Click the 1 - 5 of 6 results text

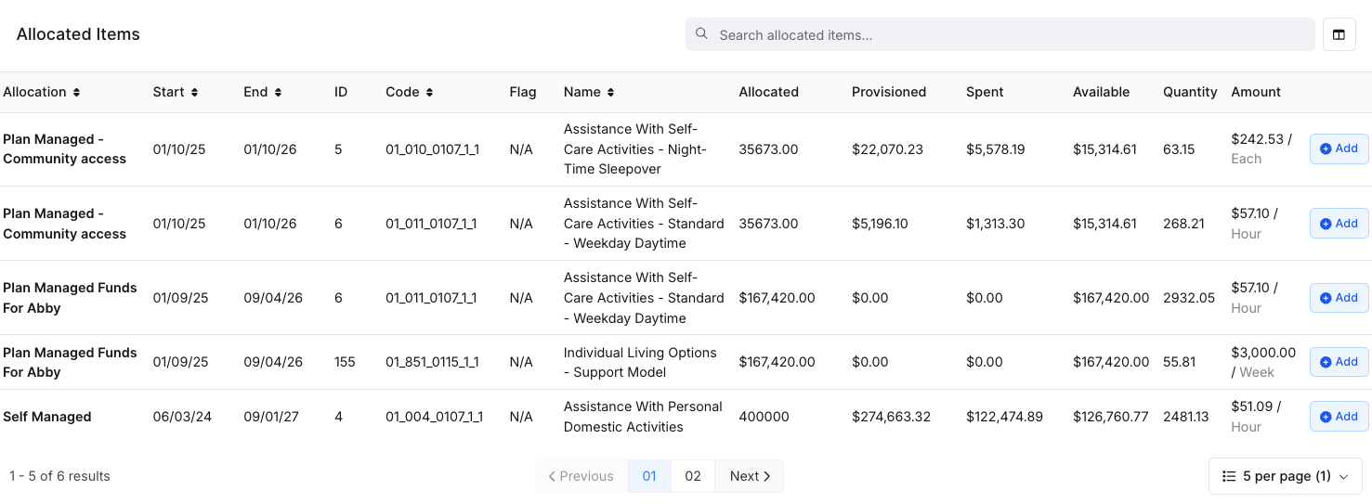(59, 476)
